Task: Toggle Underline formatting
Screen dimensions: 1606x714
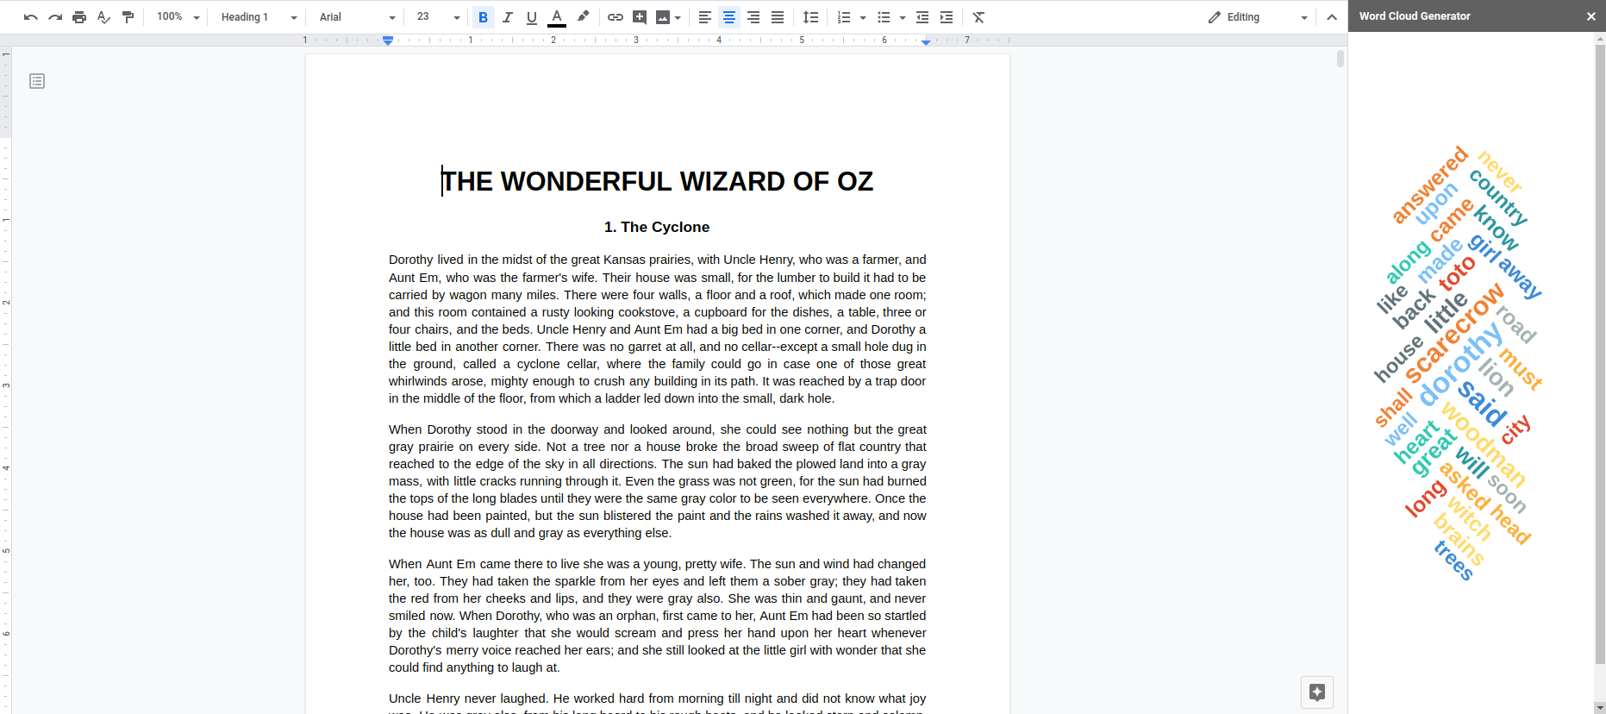Action: 532,17
